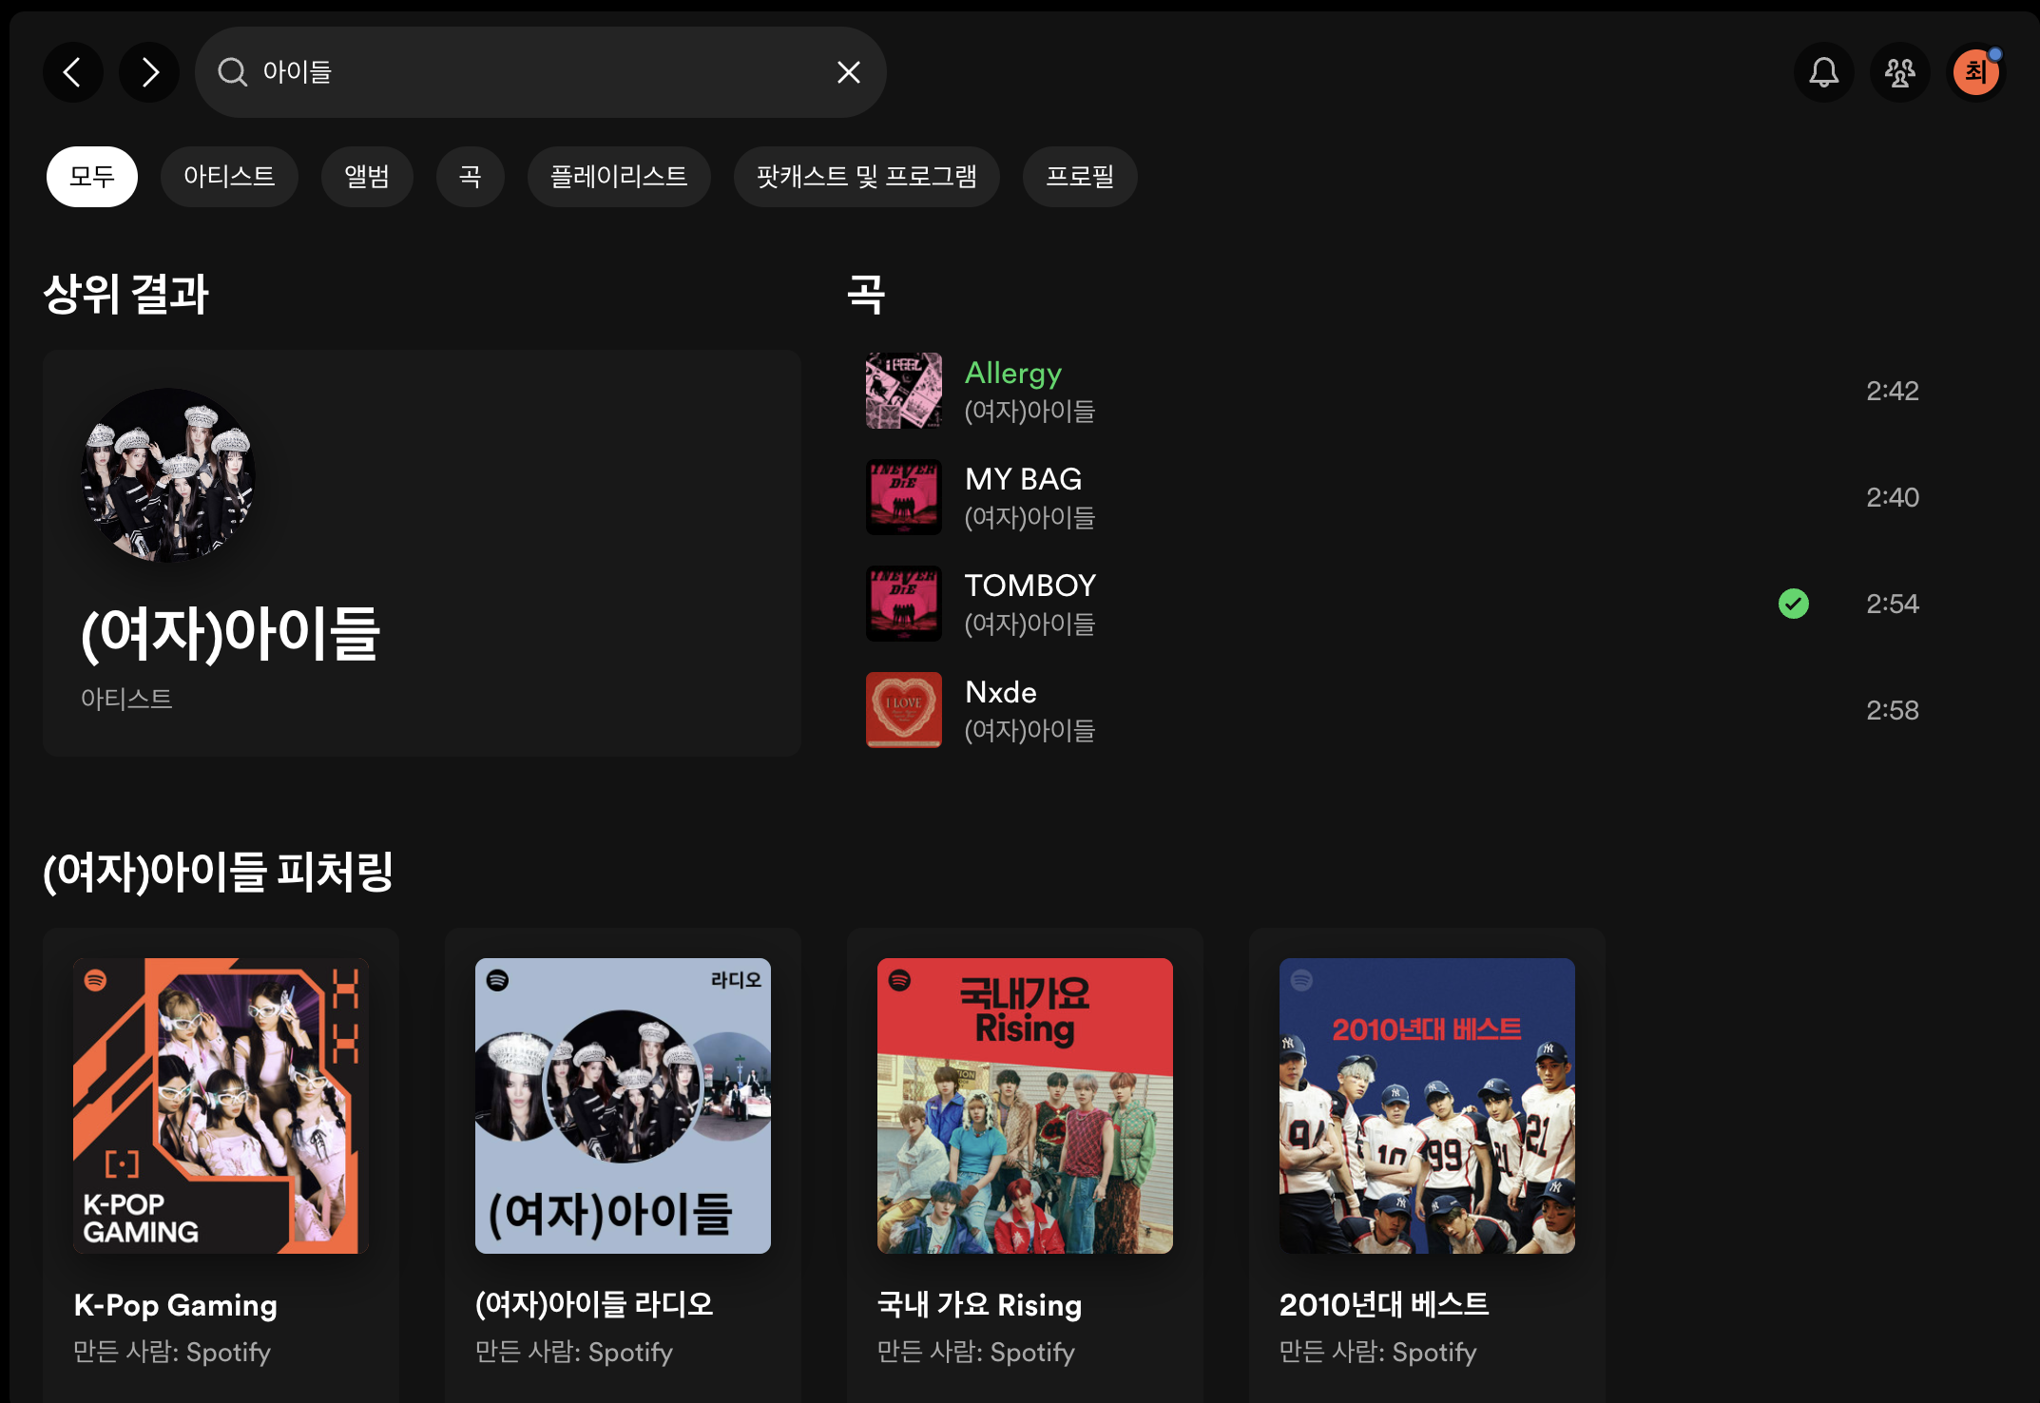This screenshot has width=2040, height=1403.
Task: Select the 모두 filter chip
Action: 92,177
